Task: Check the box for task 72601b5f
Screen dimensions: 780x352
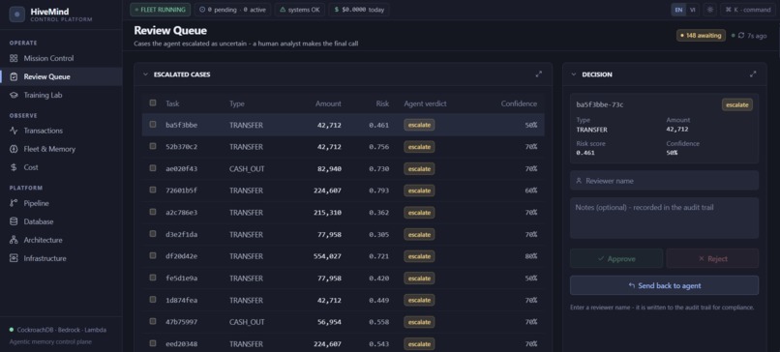Action: pos(153,190)
